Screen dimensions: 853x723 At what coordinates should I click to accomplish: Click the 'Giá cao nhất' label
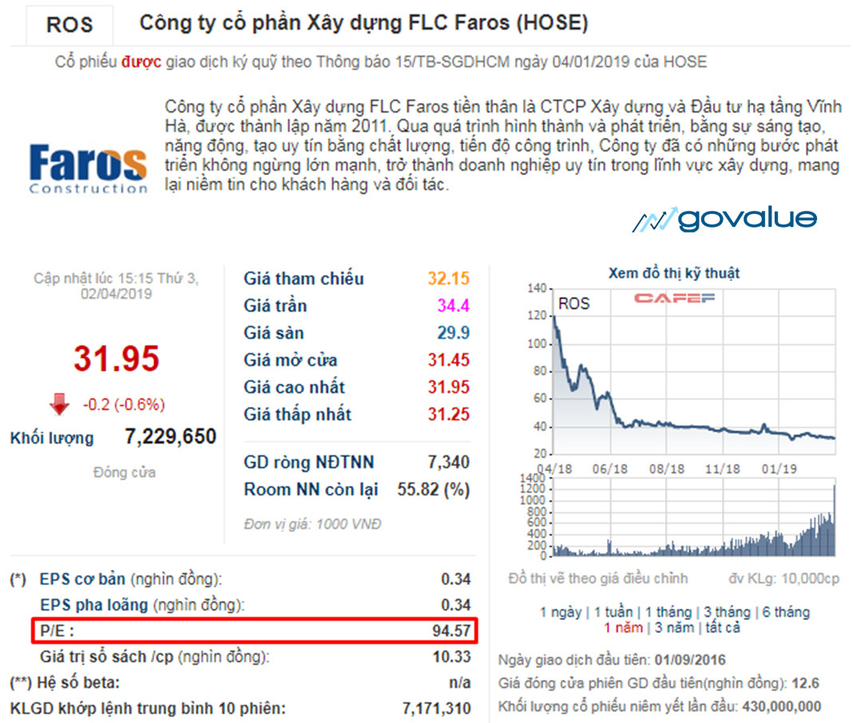coord(294,387)
